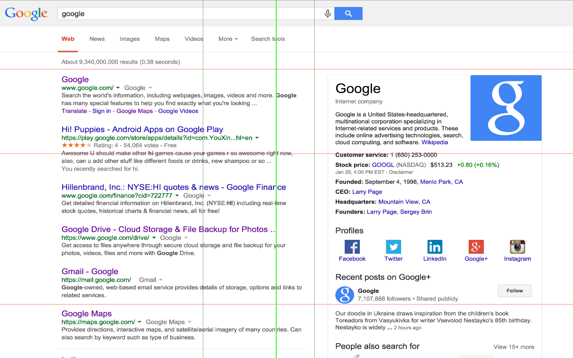Open the Wikipedia link in the knowledge panel
Image resolution: width=573 pixels, height=358 pixels.
coord(435,142)
